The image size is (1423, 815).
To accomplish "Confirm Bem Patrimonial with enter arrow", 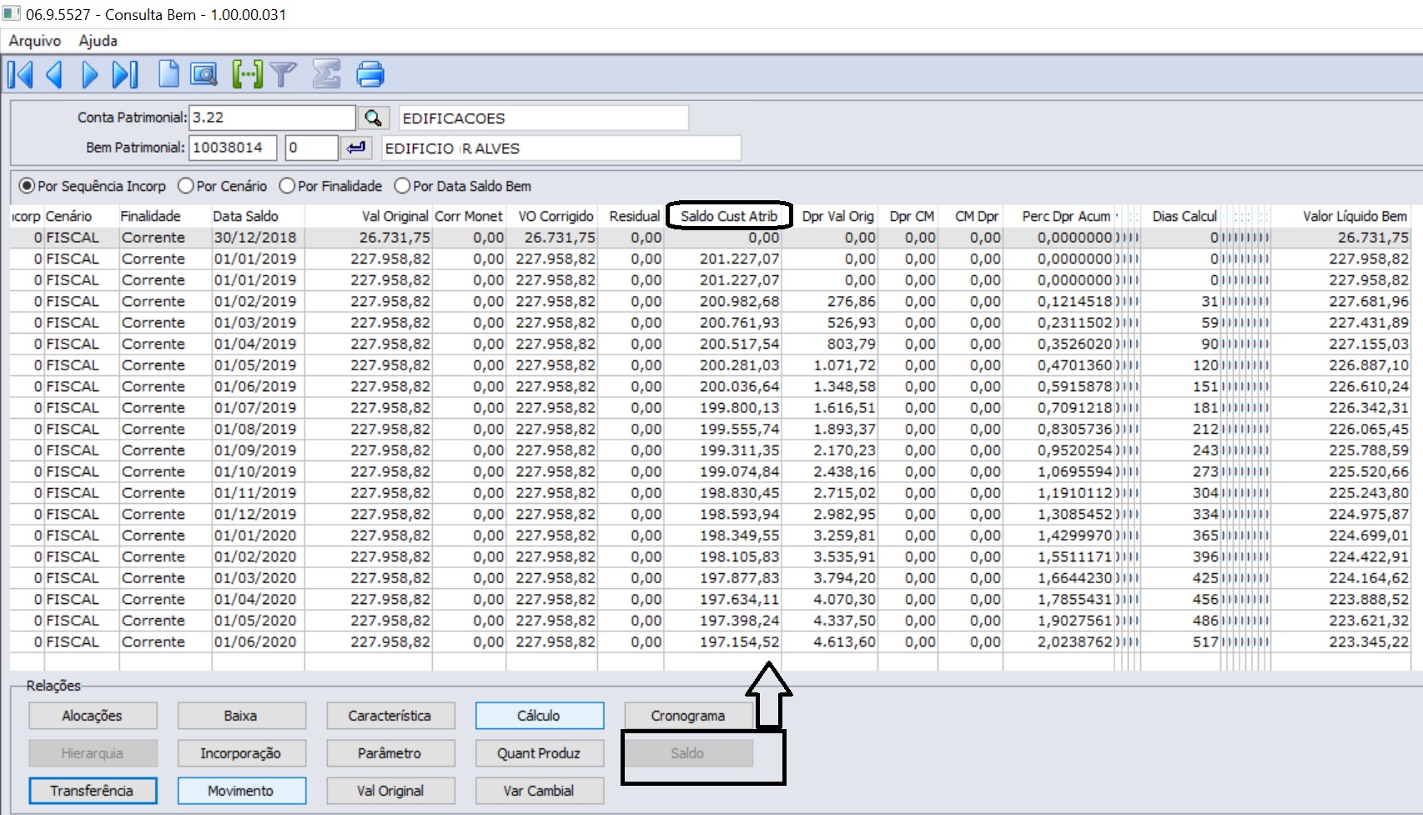I will pos(356,148).
